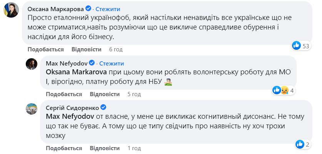
Task: Open like reactions with 53 count
Action: (301, 46)
